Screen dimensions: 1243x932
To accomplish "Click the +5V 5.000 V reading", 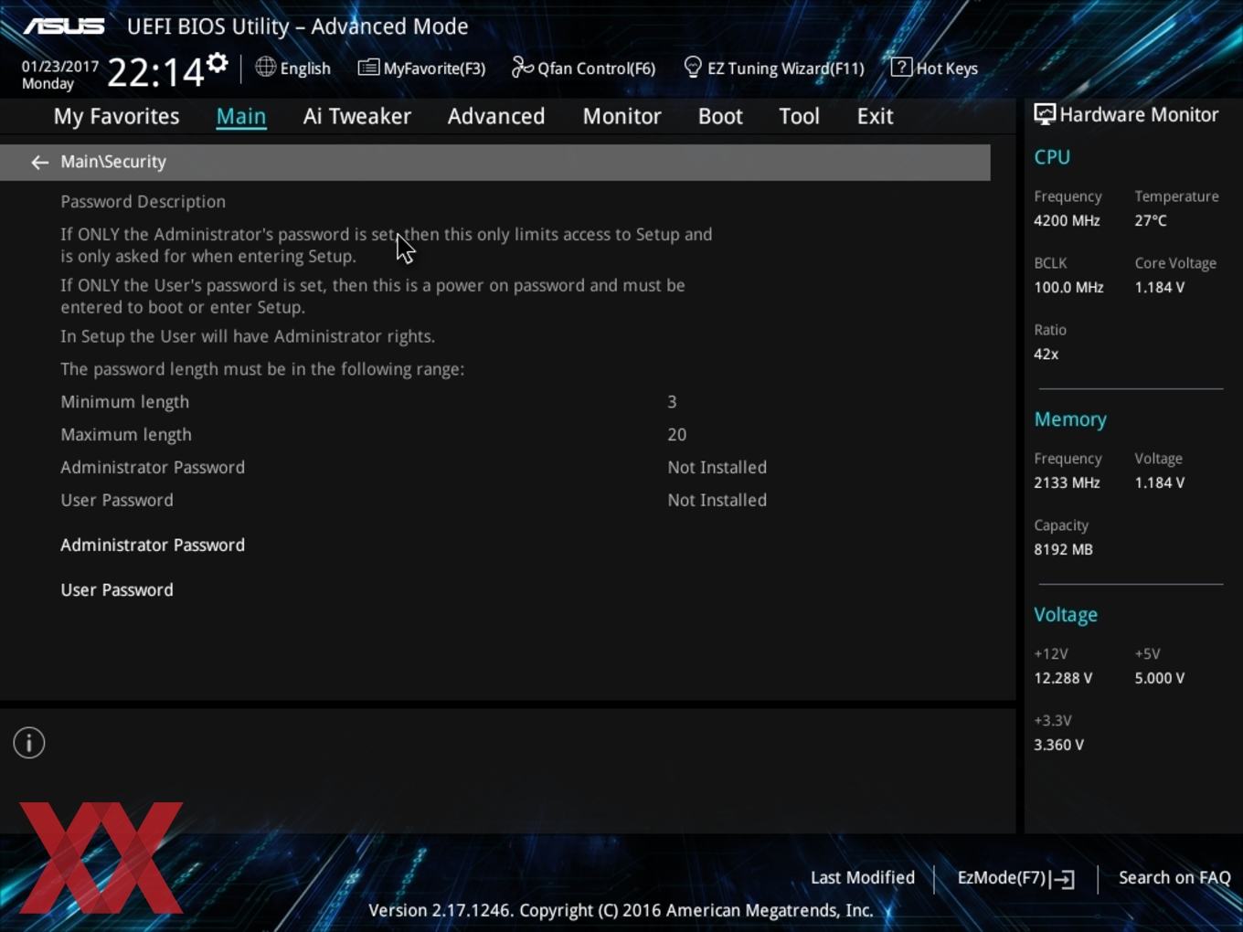I will coord(1160,678).
